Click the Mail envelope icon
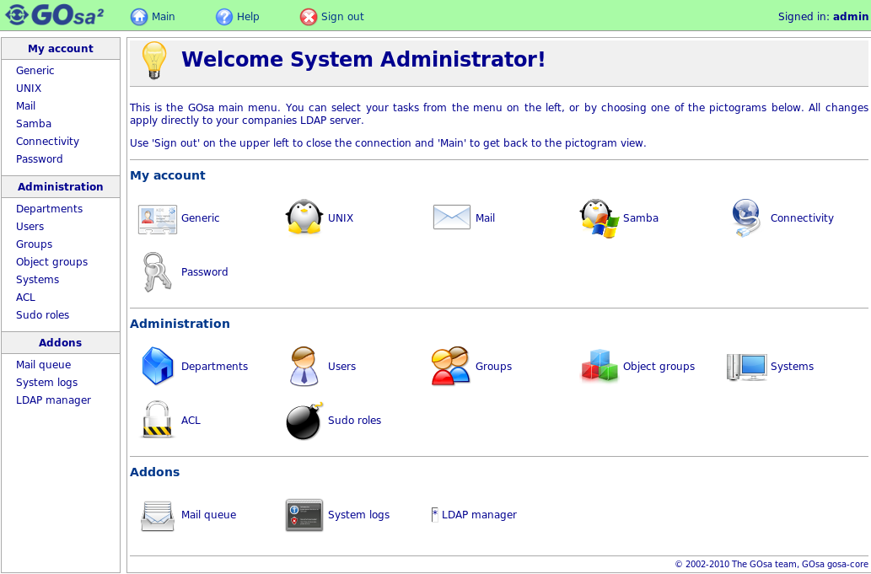This screenshot has height=574, width=871. 451,217
